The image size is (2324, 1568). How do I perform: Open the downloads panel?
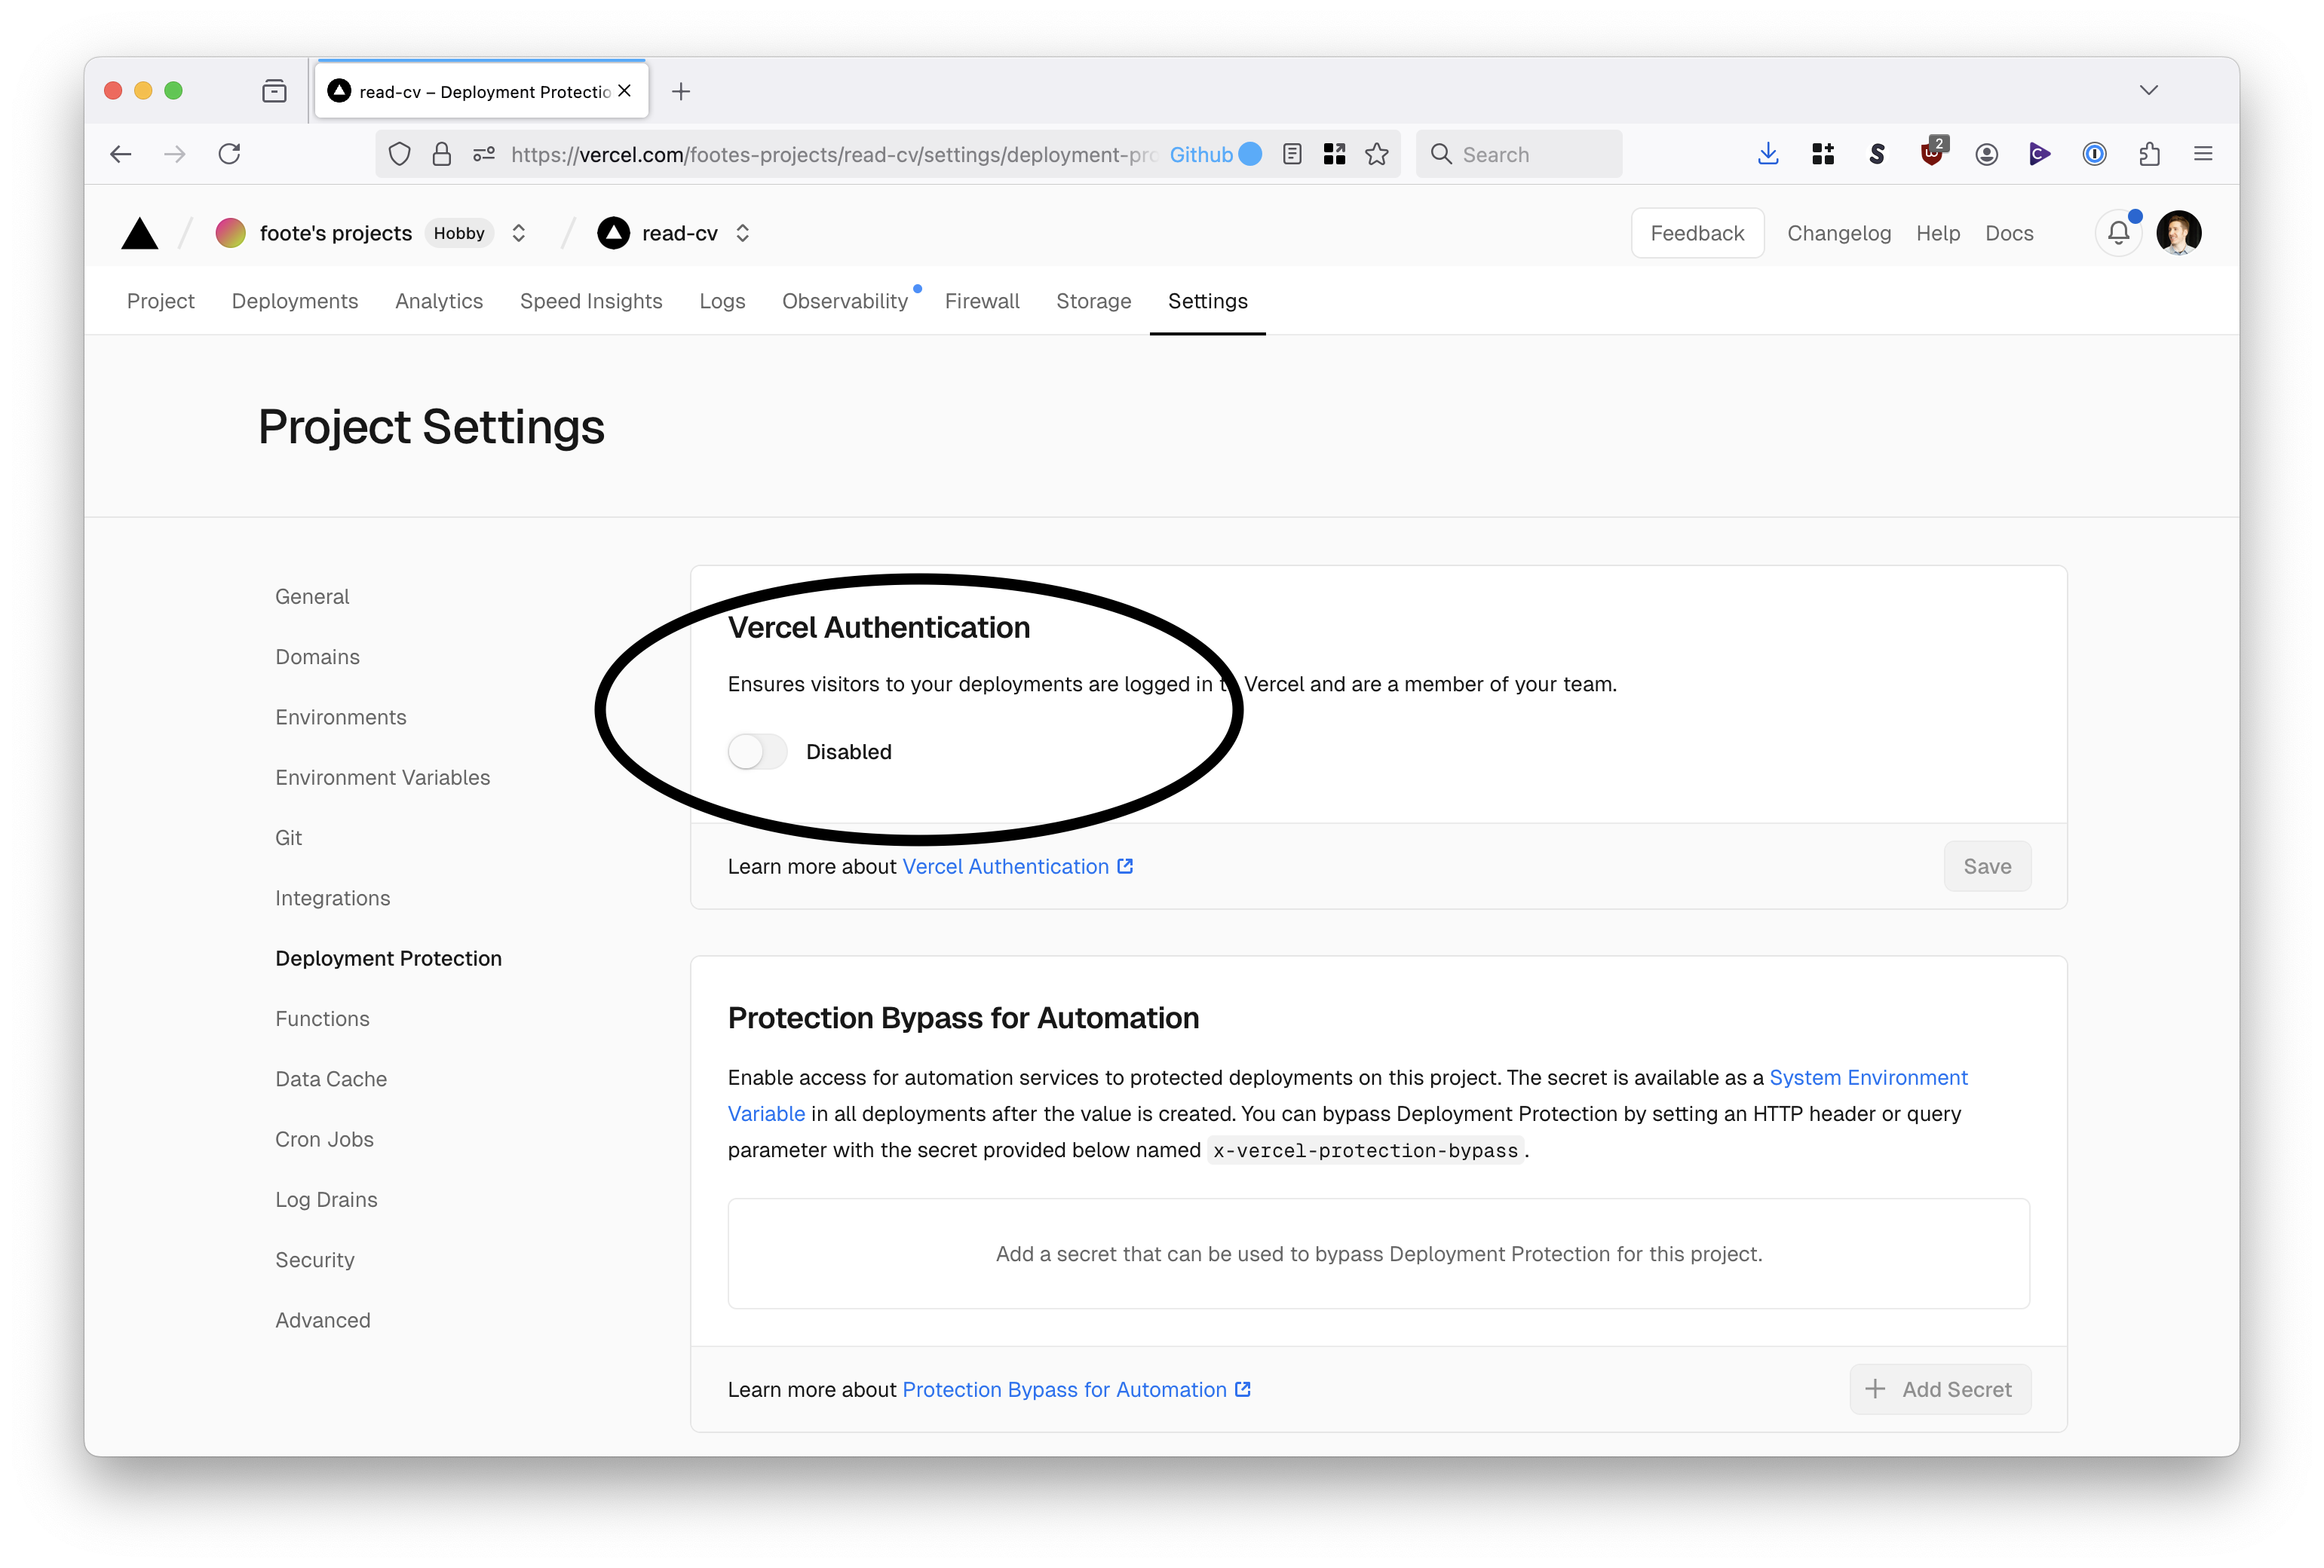coord(1768,154)
